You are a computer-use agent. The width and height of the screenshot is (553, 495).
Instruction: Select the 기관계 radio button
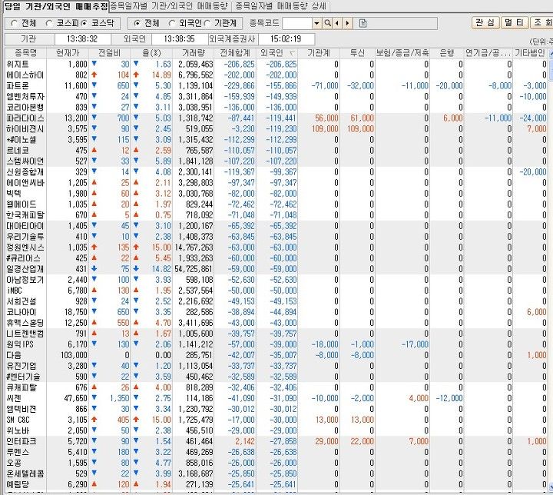point(207,23)
